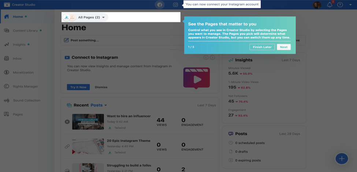The width and height of the screenshot is (357, 172).
Task: Click the compose pencil icon
Action: pyautogui.click(x=66, y=40)
